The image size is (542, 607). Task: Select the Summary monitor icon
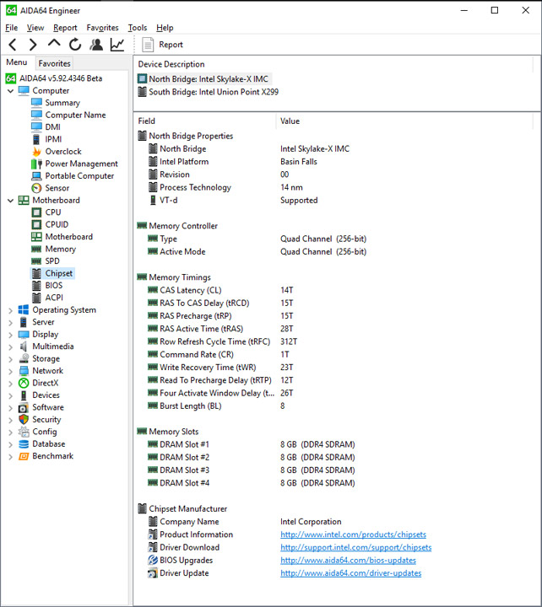click(x=36, y=103)
